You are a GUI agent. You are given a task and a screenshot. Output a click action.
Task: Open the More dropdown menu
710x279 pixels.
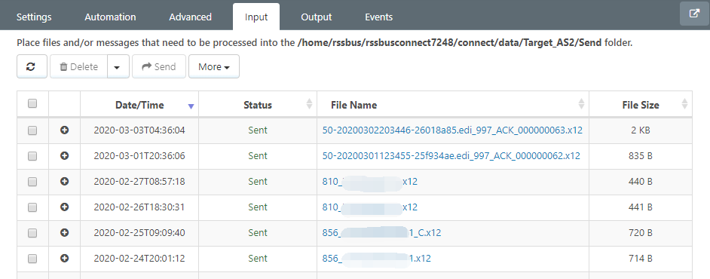coord(214,66)
